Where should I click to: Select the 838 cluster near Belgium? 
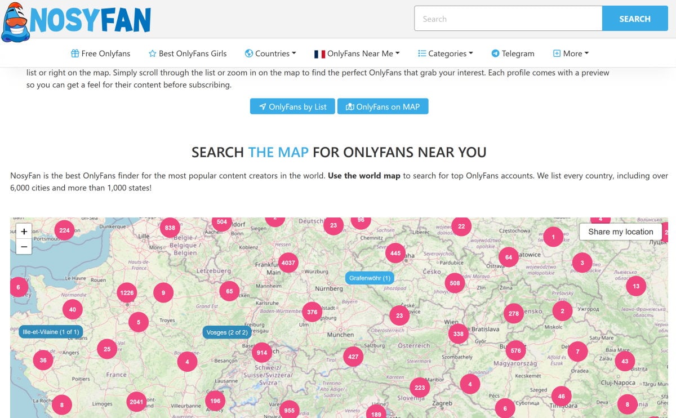(169, 228)
